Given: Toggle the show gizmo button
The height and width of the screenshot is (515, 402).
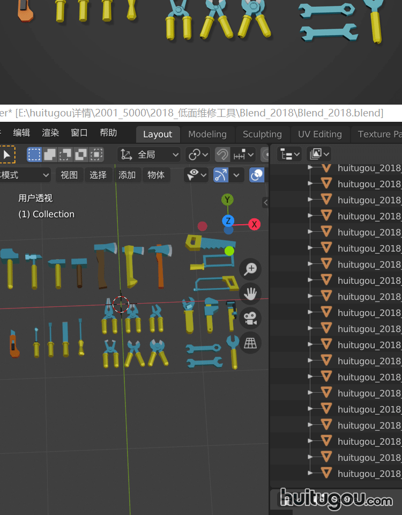Looking at the screenshot, I should [221, 175].
